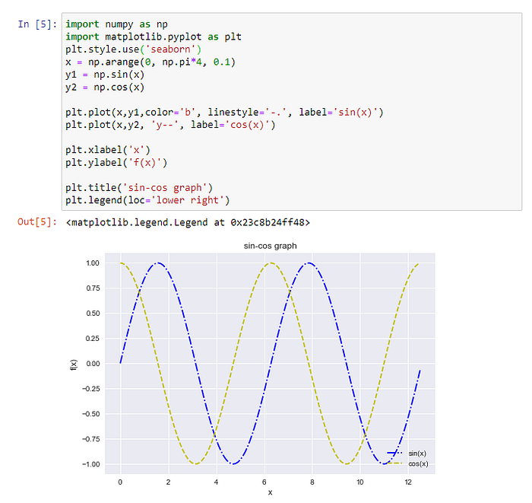532x503 pixels.
Task: Click the −1.00 y-axis tick label
Action: (91, 464)
